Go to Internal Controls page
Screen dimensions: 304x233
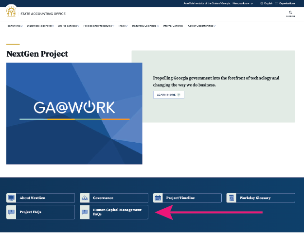[x=173, y=26]
